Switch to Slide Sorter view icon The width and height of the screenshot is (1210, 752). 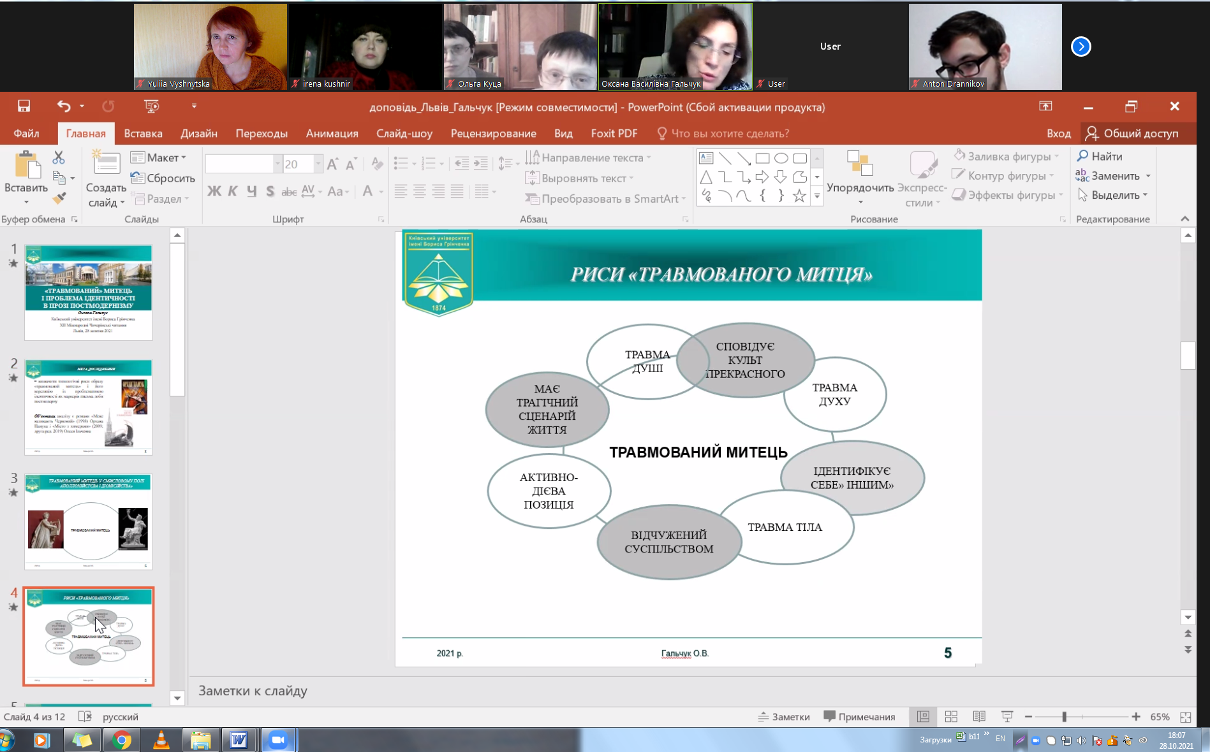[x=951, y=717]
